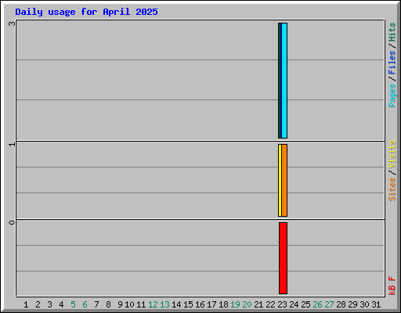Viewport: 401px width, 313px height.
Task: Click the cyan Pages bar for day 23
Action: tap(284, 81)
